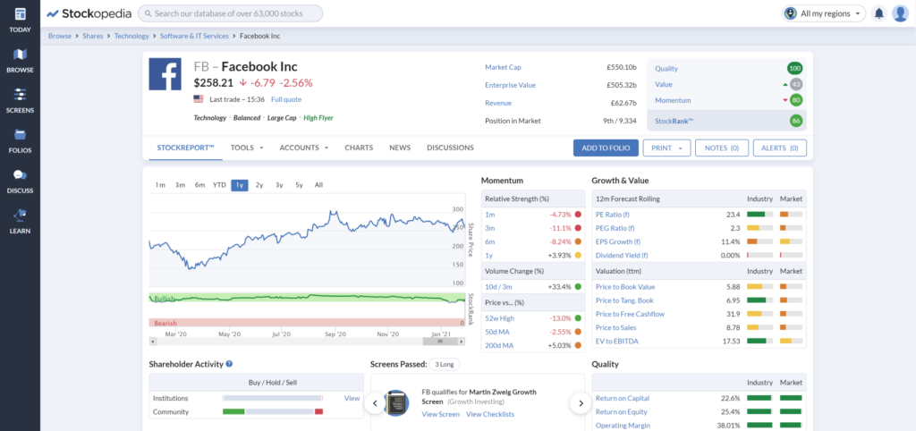Expand the Tools menu
The height and width of the screenshot is (431, 916).
coord(247,148)
